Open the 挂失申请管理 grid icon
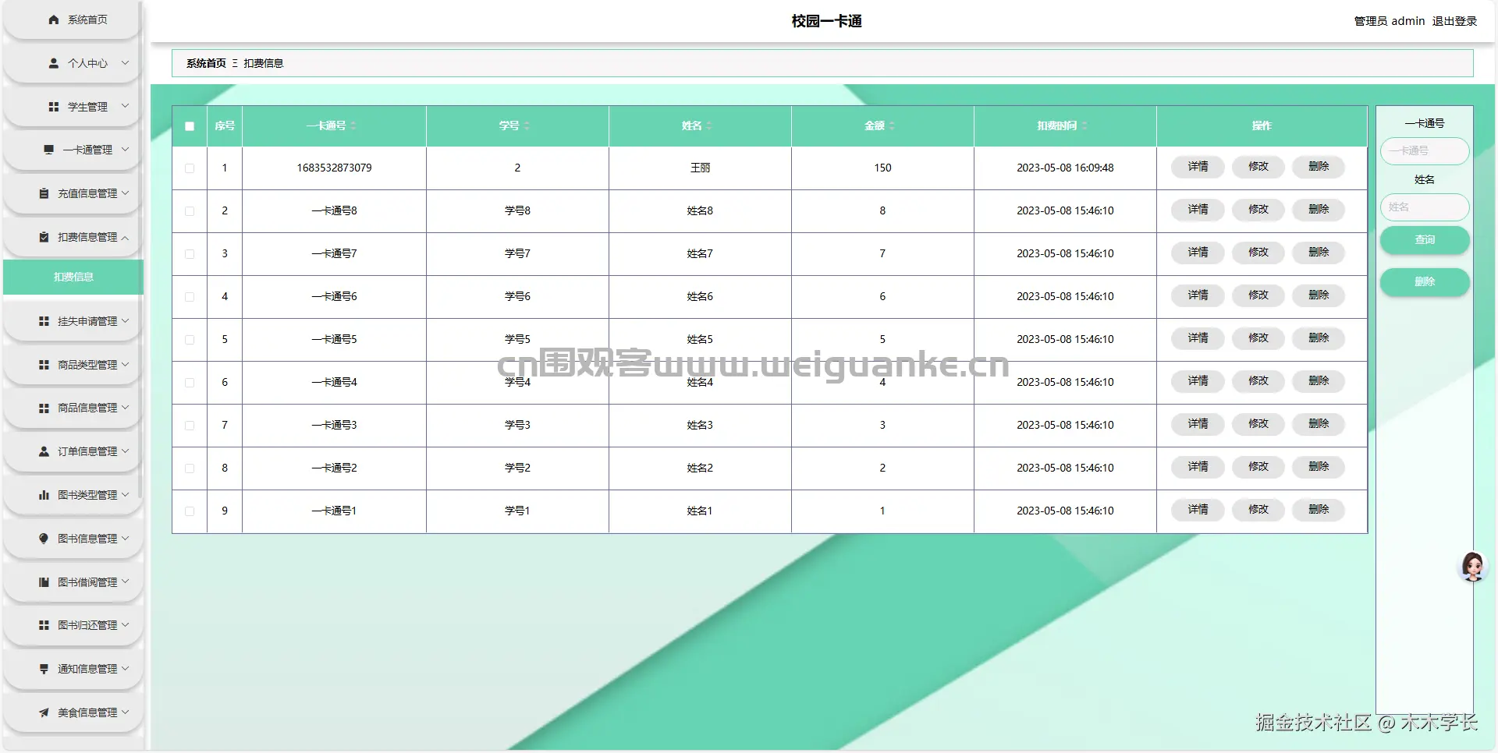The width and height of the screenshot is (1498, 753). (x=44, y=321)
